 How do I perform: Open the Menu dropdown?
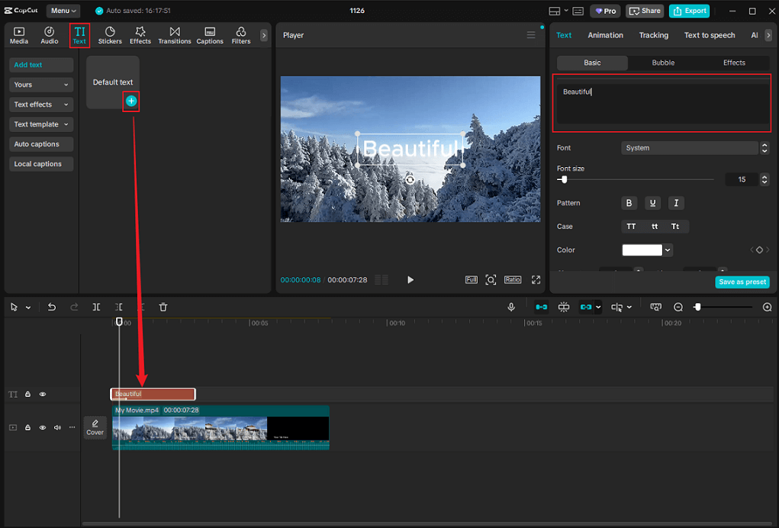[63, 11]
